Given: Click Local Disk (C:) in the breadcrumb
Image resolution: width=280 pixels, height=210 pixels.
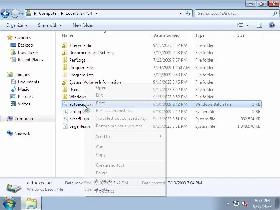Looking at the screenshot, I should (x=79, y=13).
